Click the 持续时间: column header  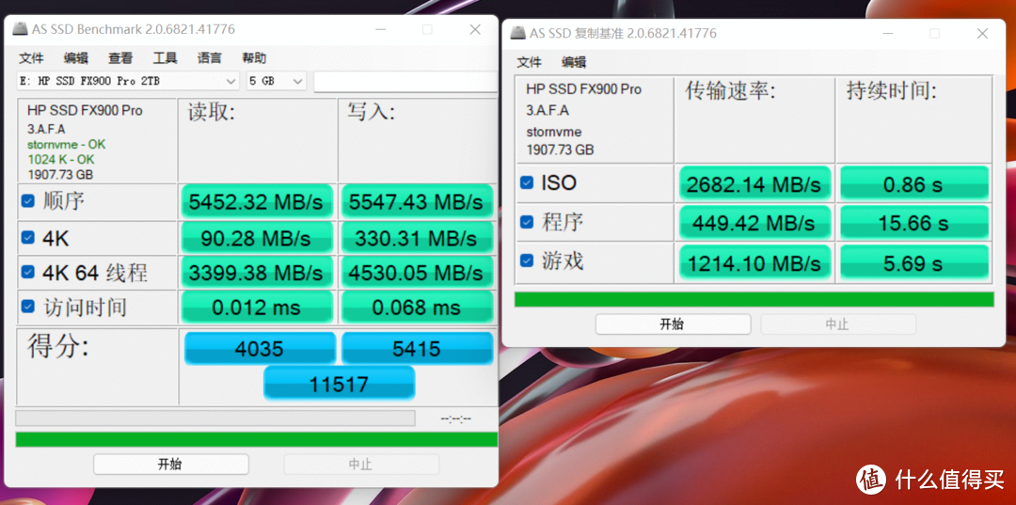pos(892,91)
